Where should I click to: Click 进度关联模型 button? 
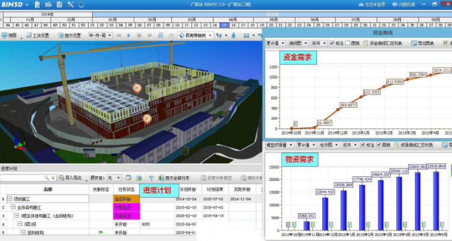[x=216, y=178]
